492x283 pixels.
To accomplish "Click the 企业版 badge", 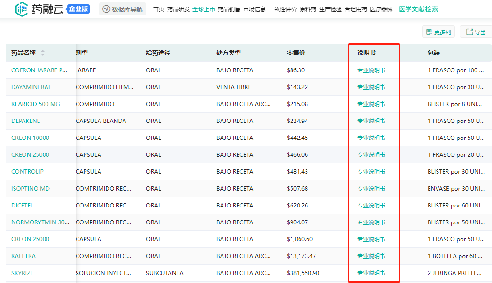I will (x=78, y=9).
